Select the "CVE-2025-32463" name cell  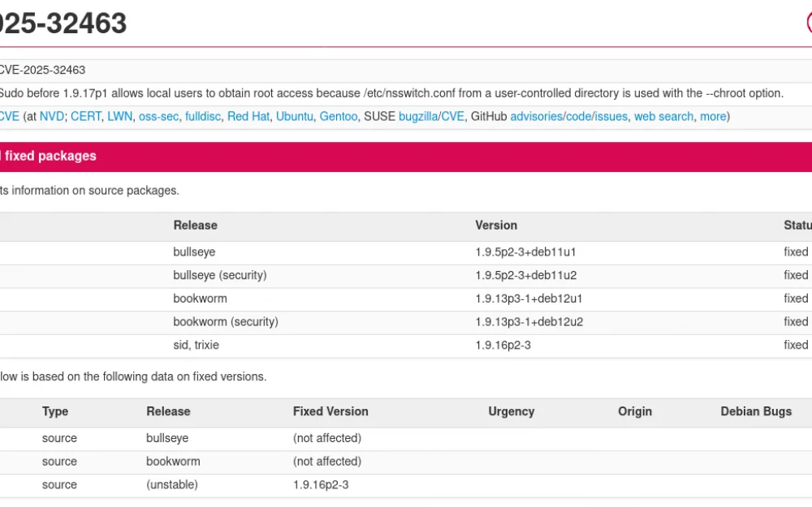[42, 70]
